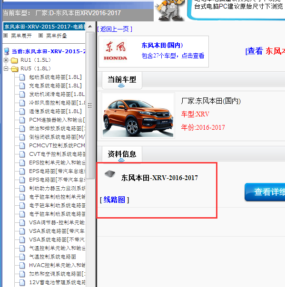This screenshot has height=287, width=285.
Task: Click the tree panel vertical scrollbar thumb
Action: point(90,105)
